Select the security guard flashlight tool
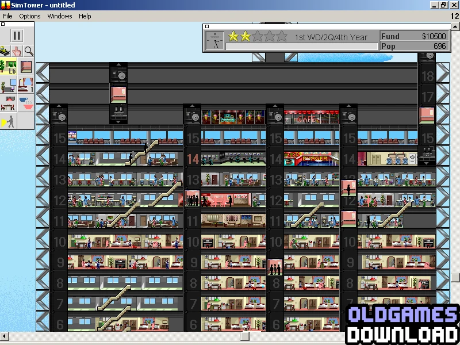This screenshot has width=460, height=345. [9, 121]
